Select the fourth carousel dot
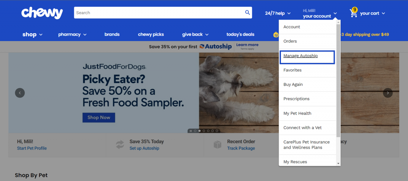408x181 pixels. (208, 131)
